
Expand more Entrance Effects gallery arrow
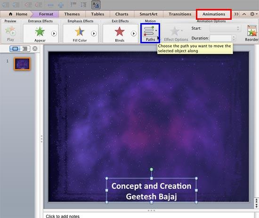pos(54,33)
